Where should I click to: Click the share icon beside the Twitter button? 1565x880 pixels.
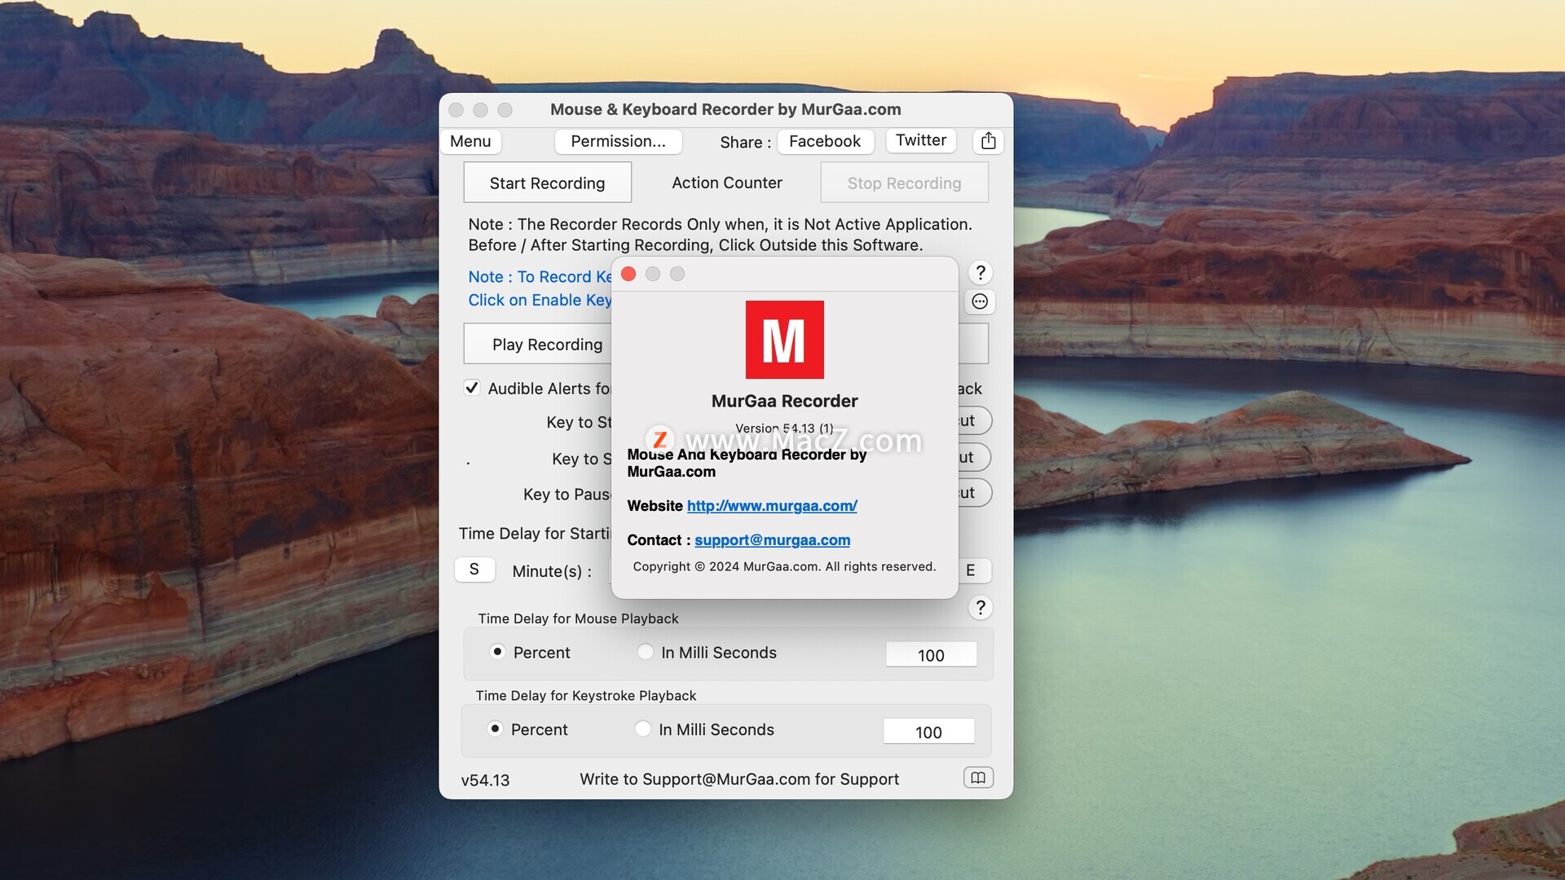[x=988, y=141]
